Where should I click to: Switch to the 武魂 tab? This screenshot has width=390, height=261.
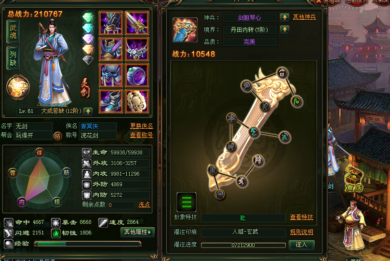13,31
